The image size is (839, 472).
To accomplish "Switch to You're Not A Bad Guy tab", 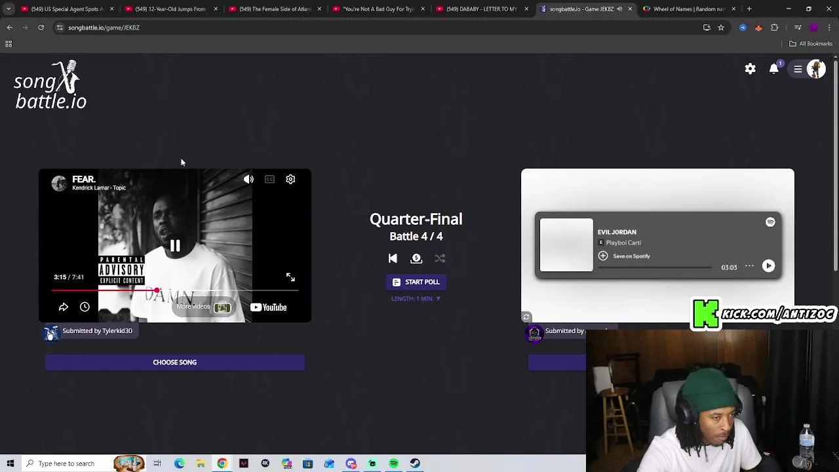I will pyautogui.click(x=379, y=9).
